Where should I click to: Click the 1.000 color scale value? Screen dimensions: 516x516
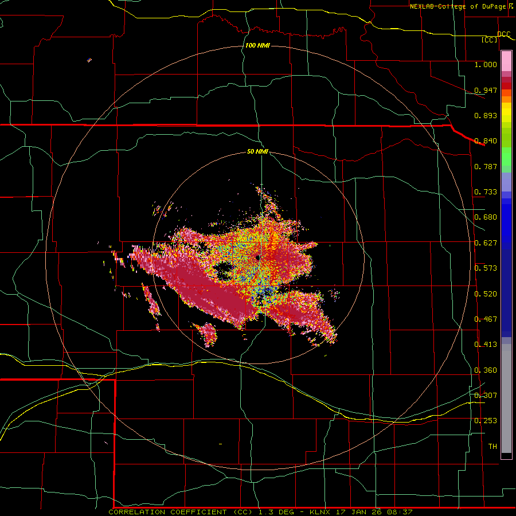tap(486, 64)
